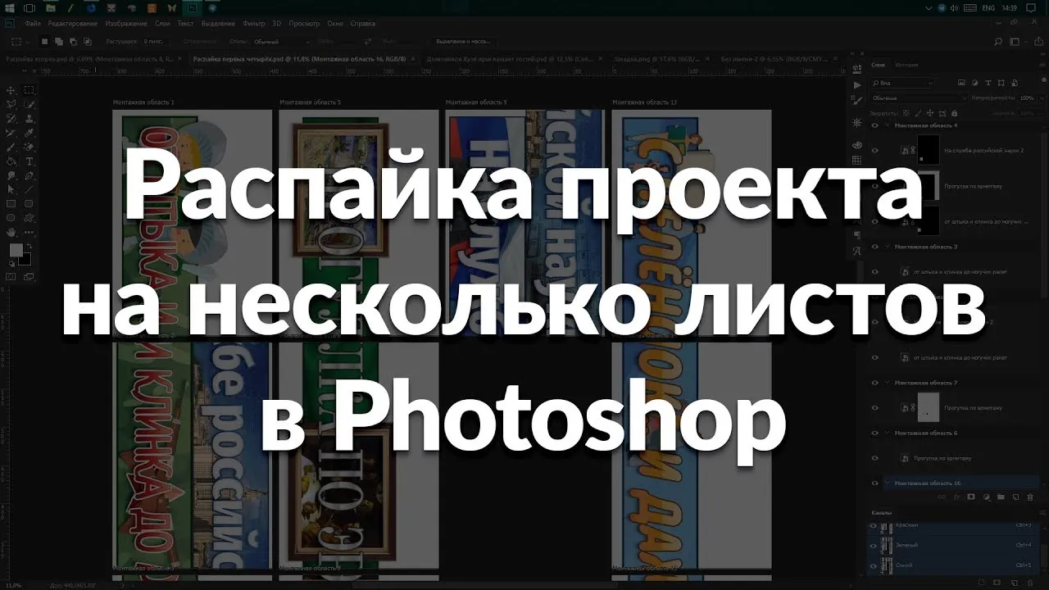
Task: Hide the Монтажная область 16 artboard
Action: pos(874,483)
